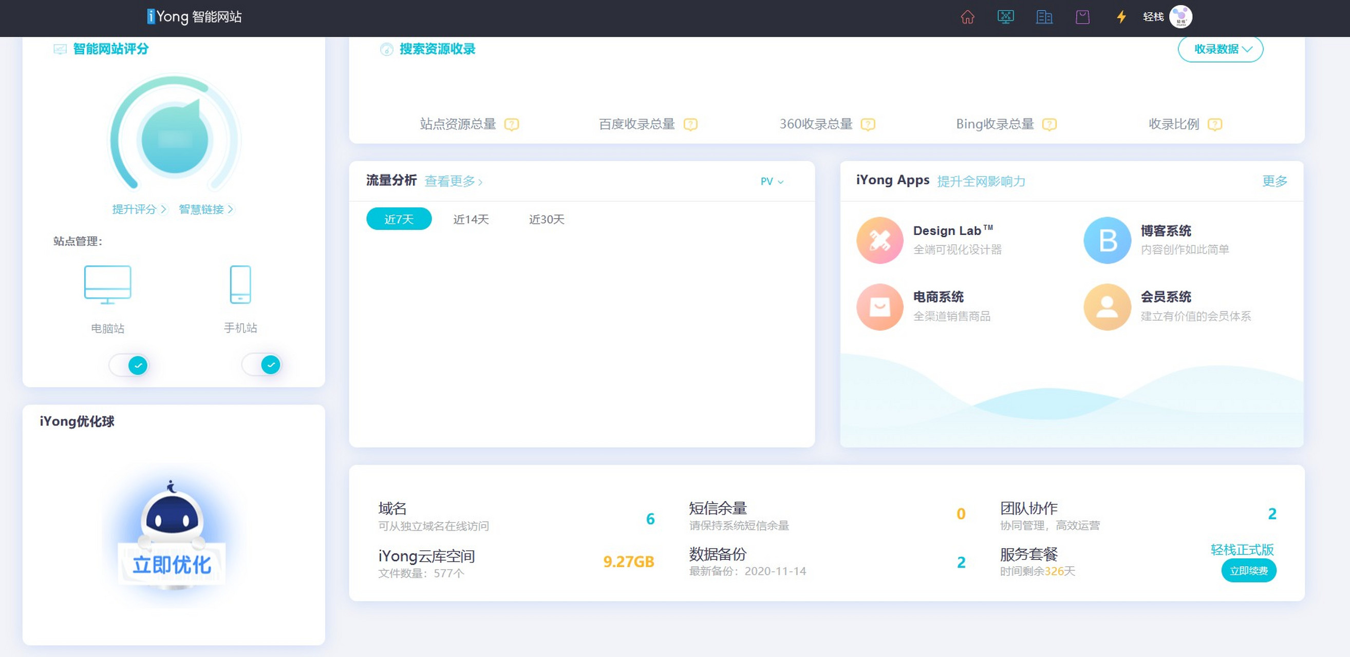
Task: Click the robot 立即优化 optimization ball
Action: pyautogui.click(x=173, y=535)
